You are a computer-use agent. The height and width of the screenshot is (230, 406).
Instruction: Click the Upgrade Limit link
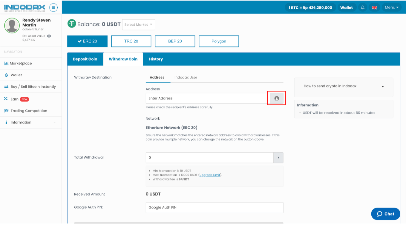[210, 175]
